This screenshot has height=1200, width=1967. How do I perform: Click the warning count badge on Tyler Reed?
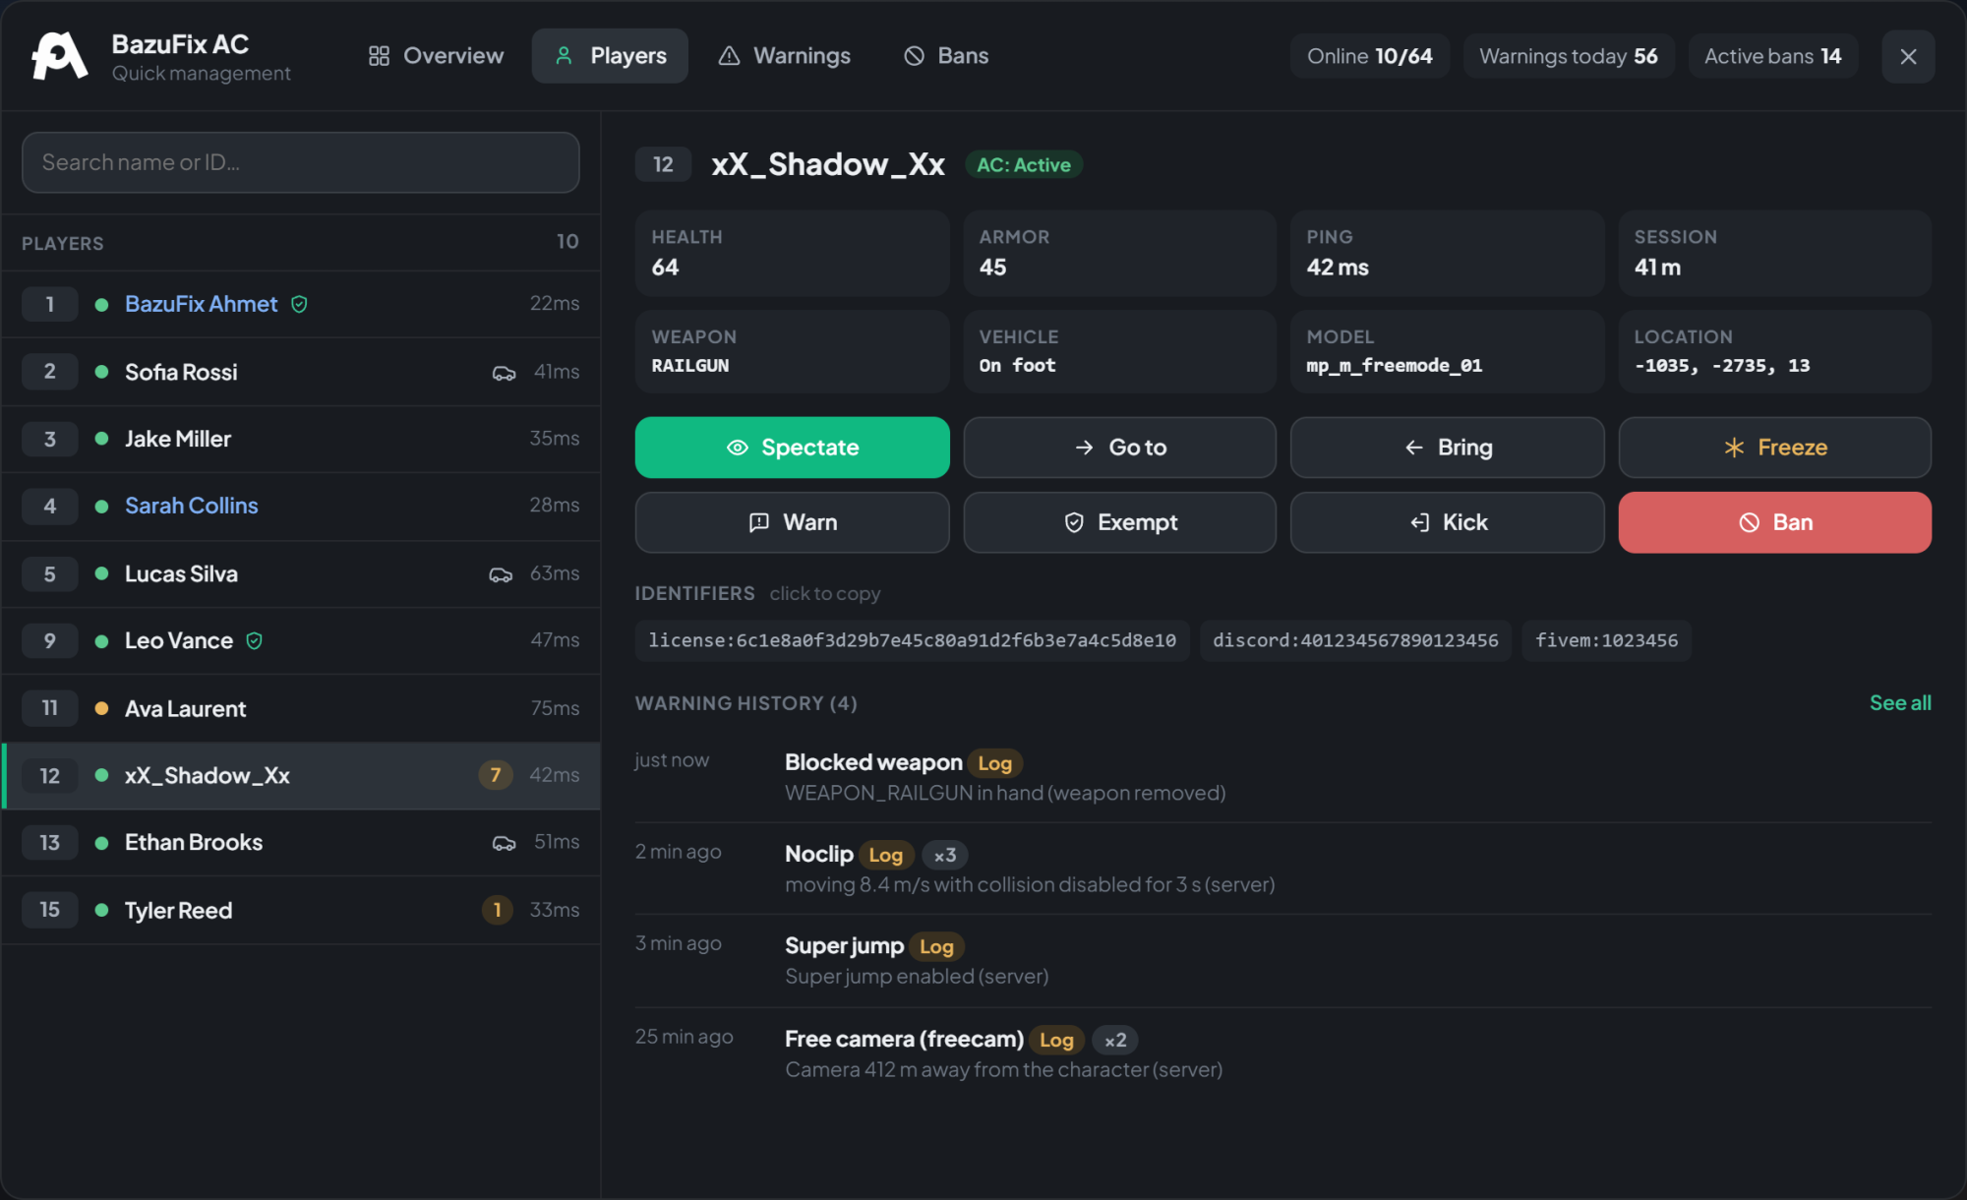tap(497, 910)
